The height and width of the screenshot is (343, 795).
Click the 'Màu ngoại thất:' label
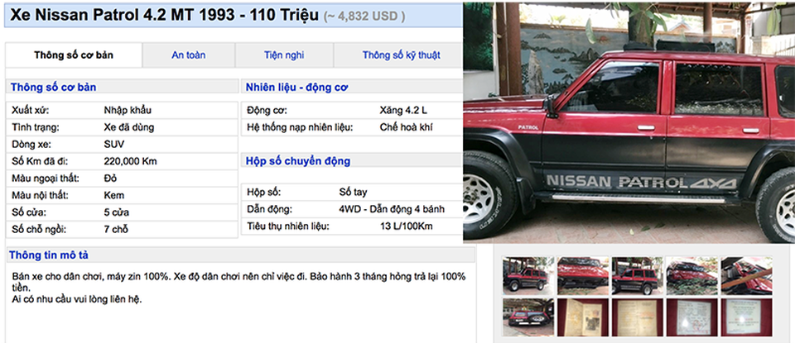tap(45, 178)
